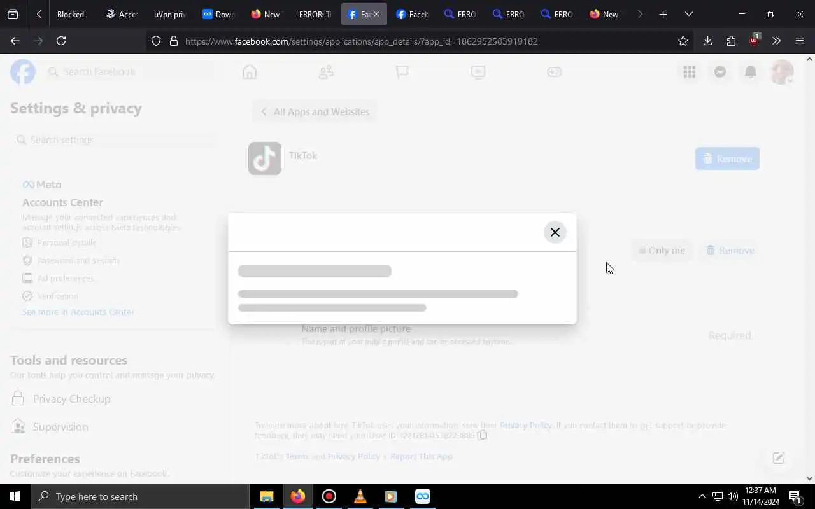The image size is (815, 509).
Task: Open Verification setting
Action: [x=50, y=296]
